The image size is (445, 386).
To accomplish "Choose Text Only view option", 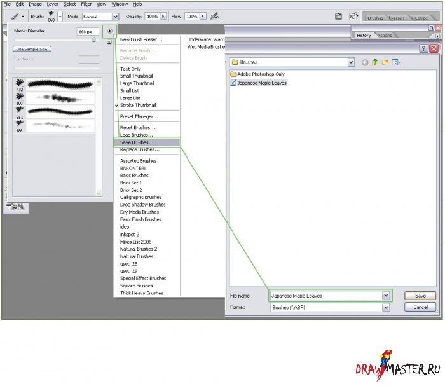I will (x=130, y=69).
